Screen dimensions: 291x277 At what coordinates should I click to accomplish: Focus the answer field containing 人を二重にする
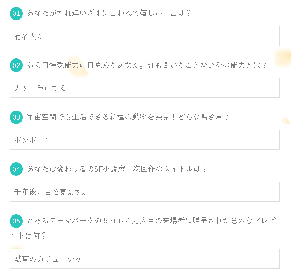(x=145, y=88)
